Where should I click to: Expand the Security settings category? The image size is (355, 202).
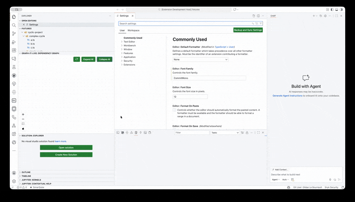tap(128, 61)
